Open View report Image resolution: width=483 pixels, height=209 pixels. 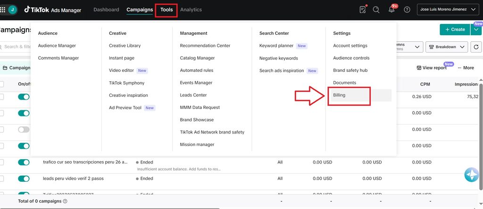point(432,68)
